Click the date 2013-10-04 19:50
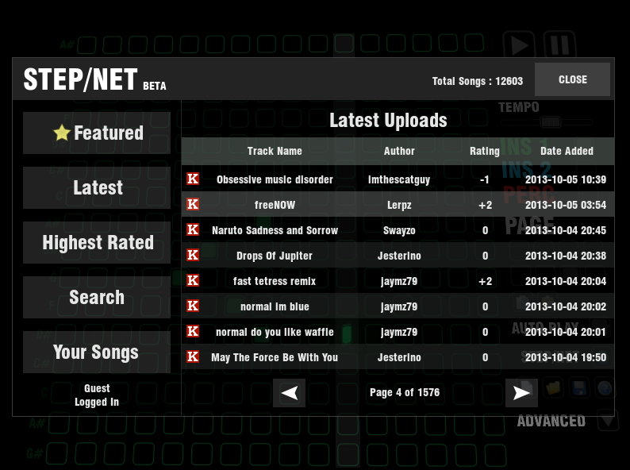 click(565, 357)
